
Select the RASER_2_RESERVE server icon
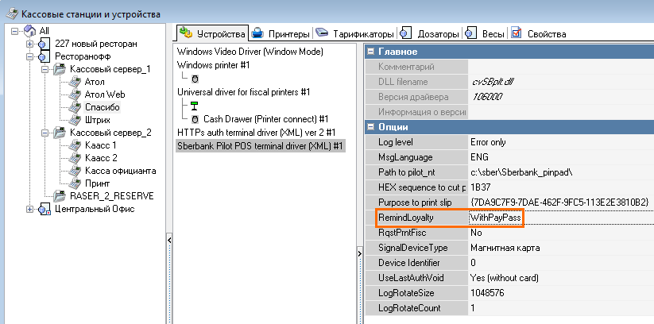pyautogui.click(x=60, y=196)
